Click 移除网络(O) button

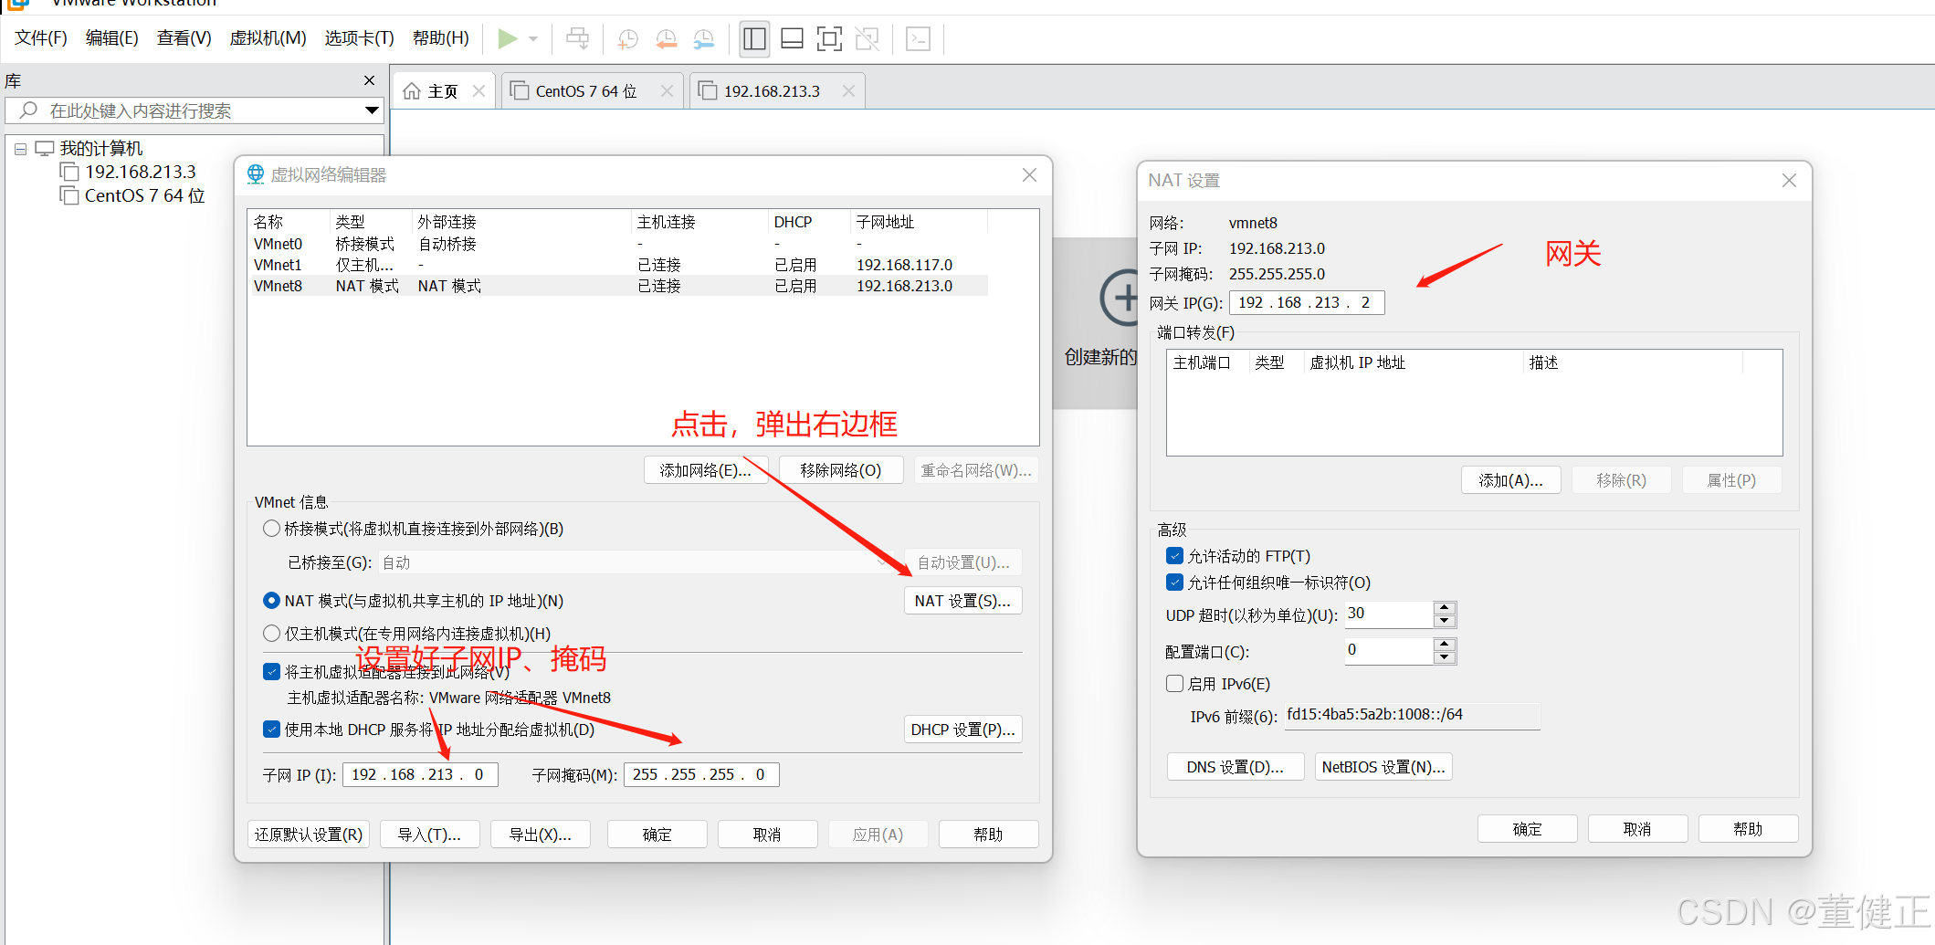pos(841,470)
